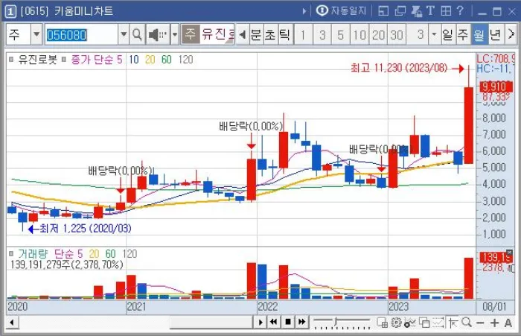Click the window layout icon in title bar
The image size is (521, 336).
(383, 11)
